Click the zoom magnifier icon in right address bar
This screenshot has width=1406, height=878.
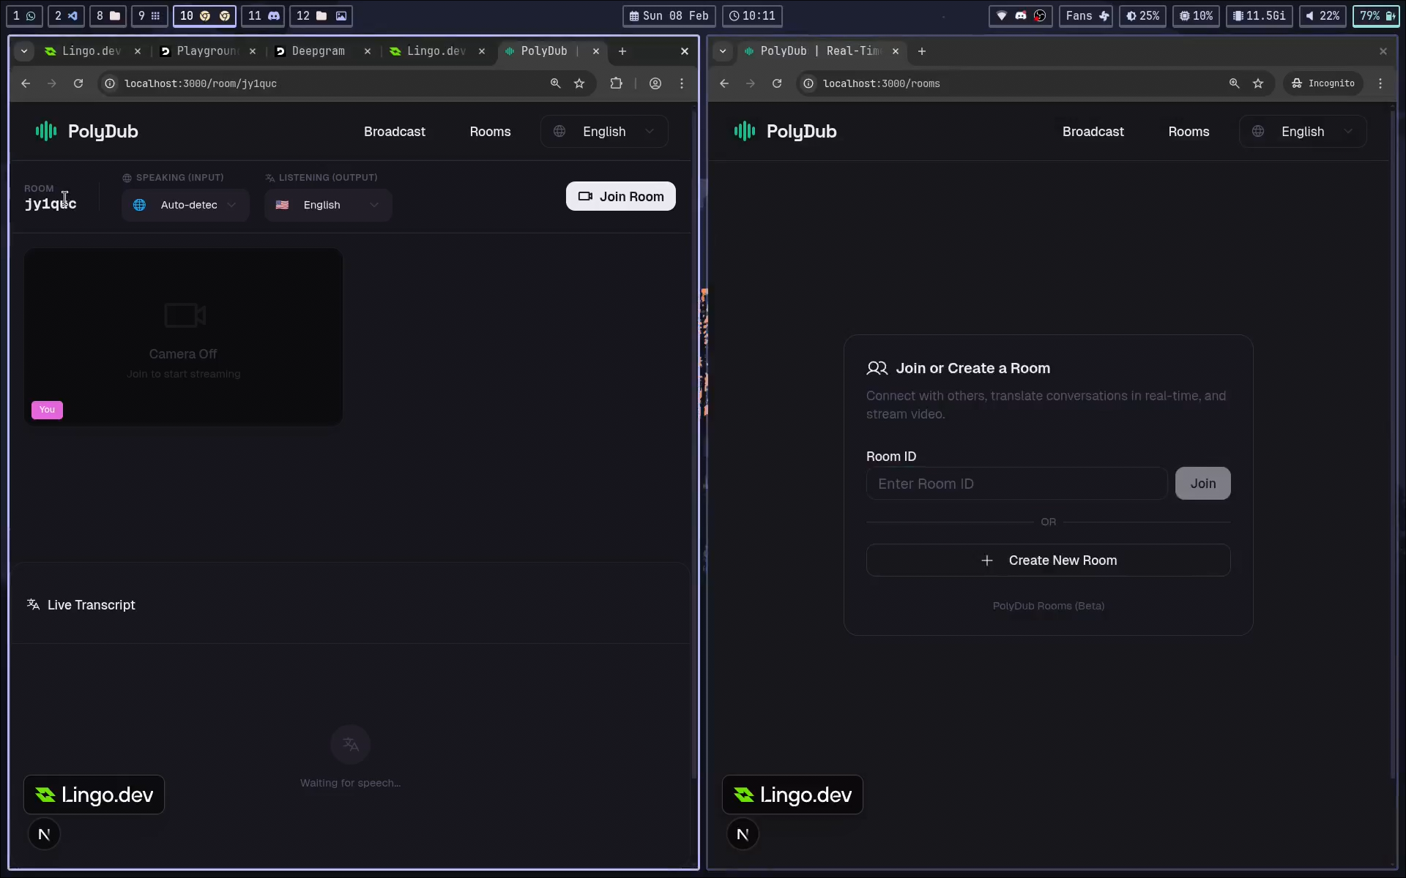coord(1234,83)
